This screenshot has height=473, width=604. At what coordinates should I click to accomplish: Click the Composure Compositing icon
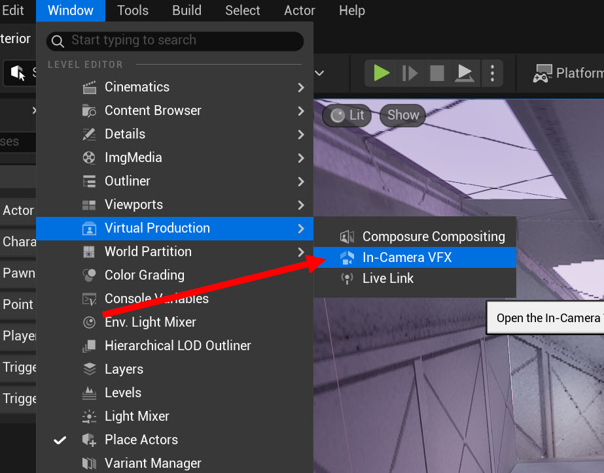click(347, 237)
